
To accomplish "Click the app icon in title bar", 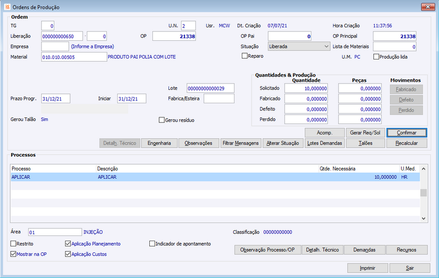I will (x=7, y=6).
